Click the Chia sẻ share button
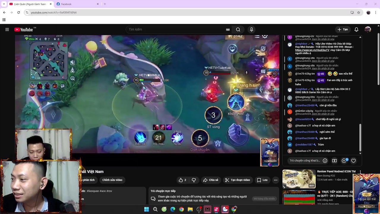The image size is (380, 214). 211,180
